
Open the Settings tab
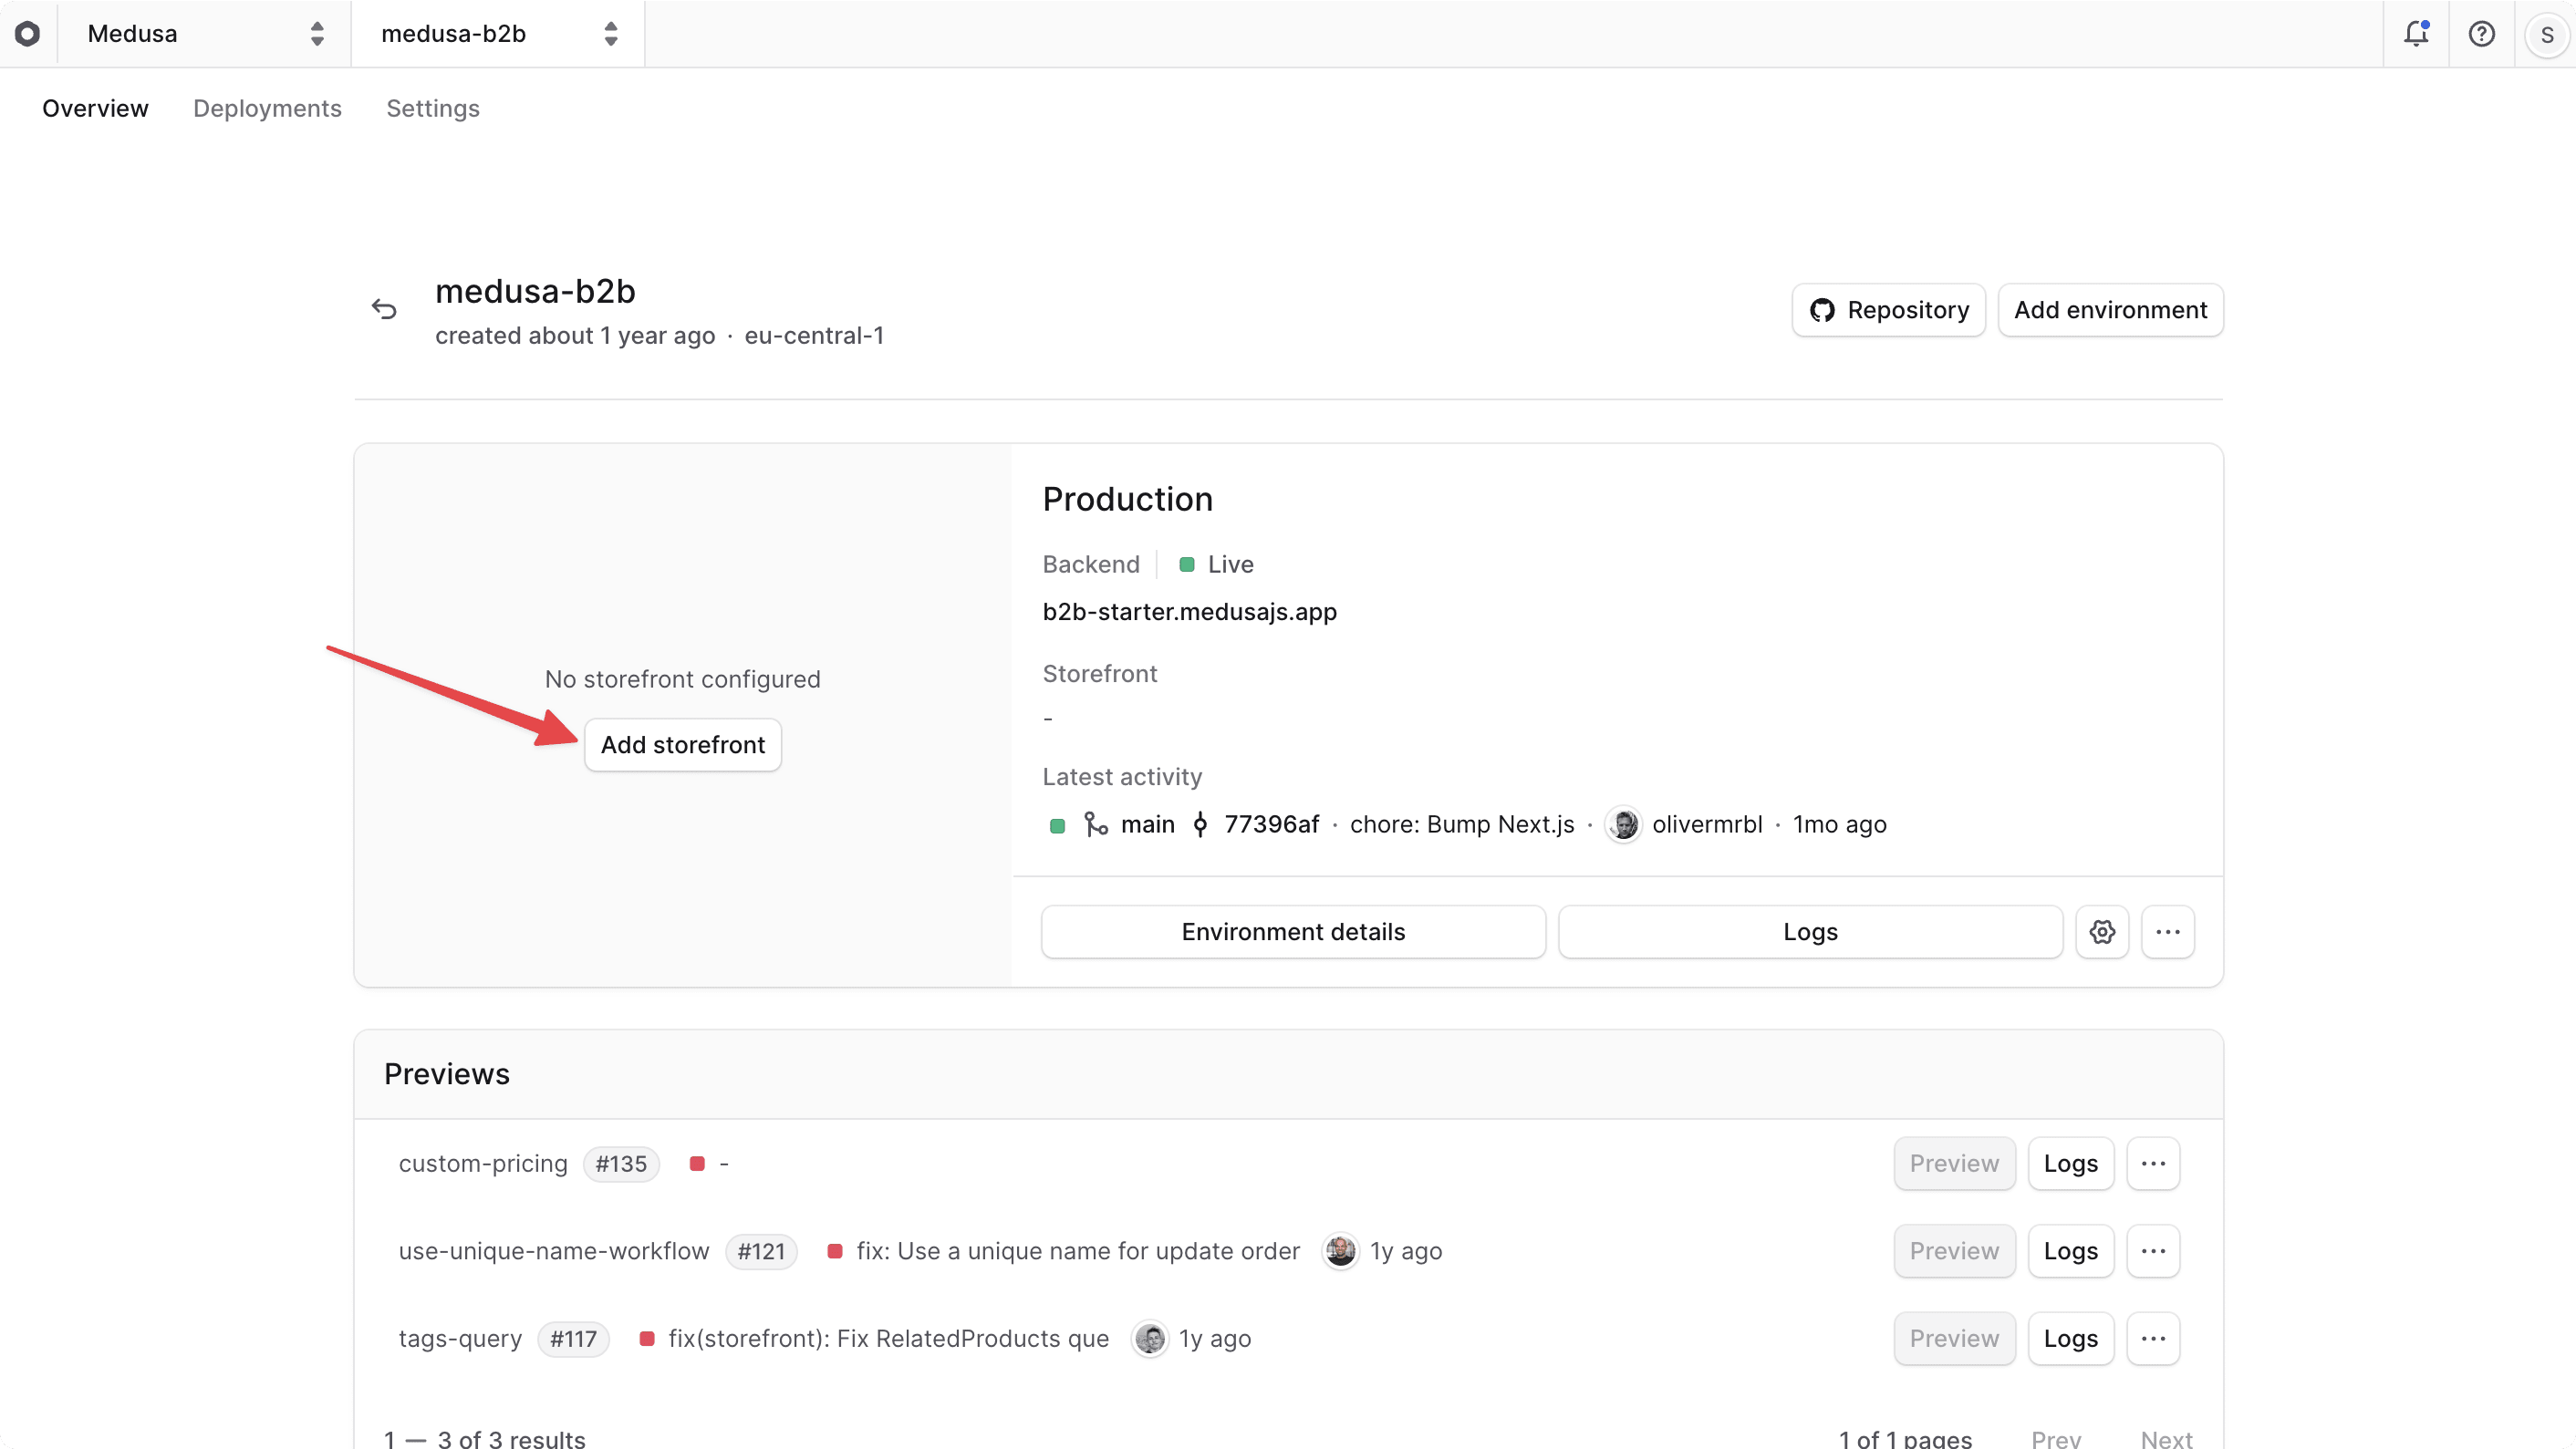[x=432, y=108]
